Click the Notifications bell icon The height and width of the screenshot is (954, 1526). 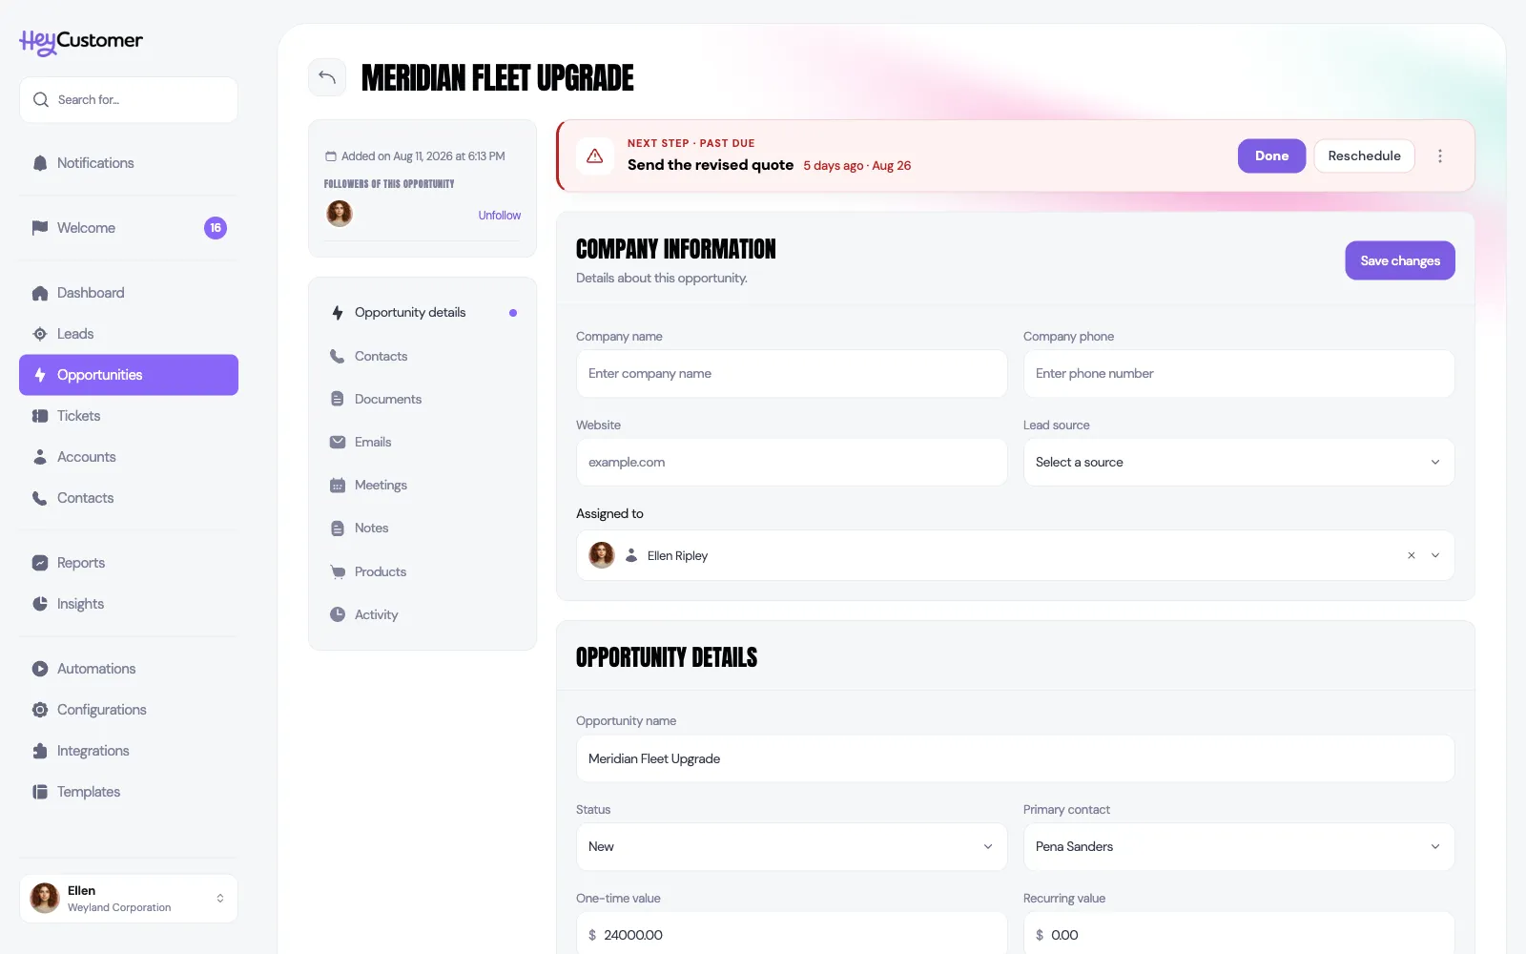40,163
